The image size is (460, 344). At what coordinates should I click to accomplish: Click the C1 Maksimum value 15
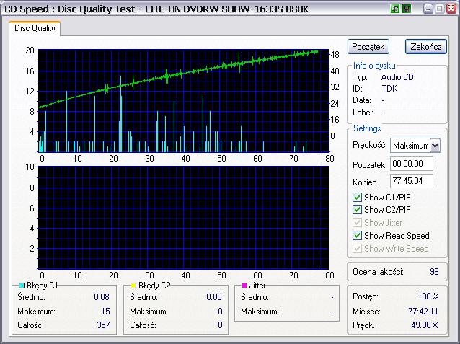105,311
